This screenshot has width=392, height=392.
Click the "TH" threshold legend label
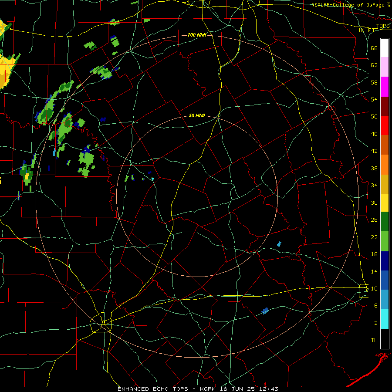pos(374,340)
